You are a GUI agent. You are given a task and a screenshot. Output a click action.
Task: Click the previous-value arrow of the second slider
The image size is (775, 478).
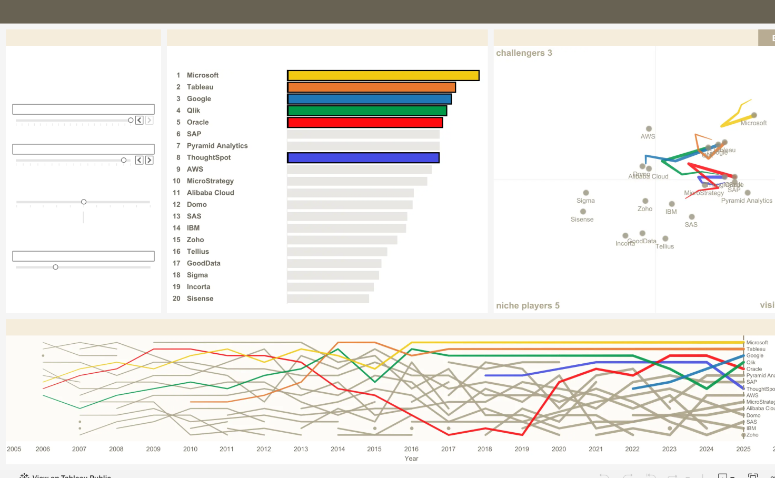tap(139, 160)
